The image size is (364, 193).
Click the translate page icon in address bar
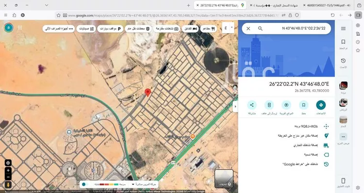tap(283, 15)
